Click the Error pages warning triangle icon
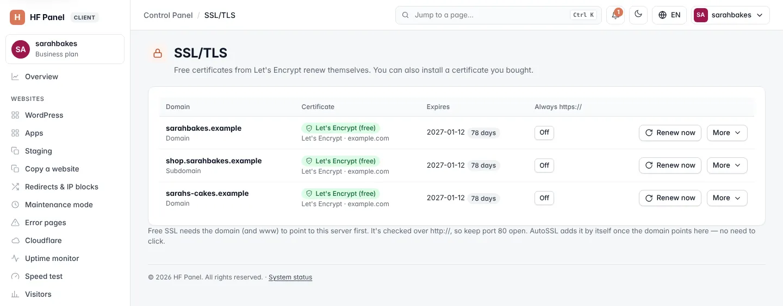Image resolution: width=783 pixels, height=306 pixels. [15, 222]
